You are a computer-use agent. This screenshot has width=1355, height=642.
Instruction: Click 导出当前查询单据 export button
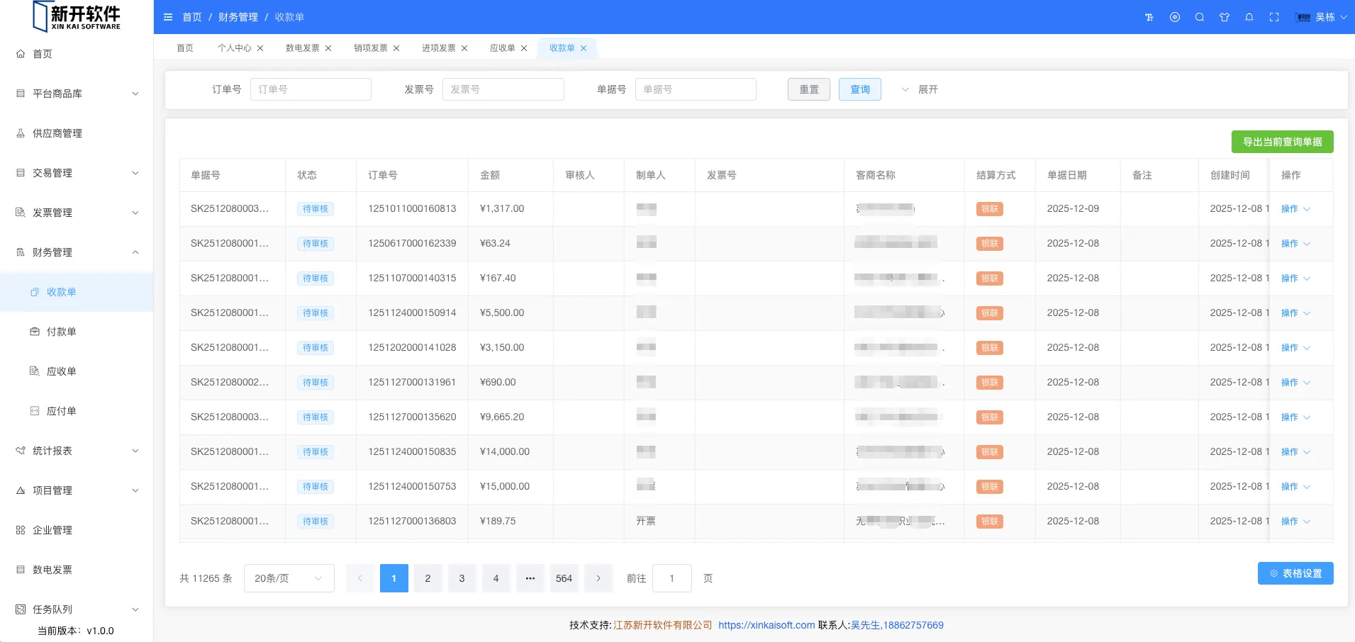coord(1282,142)
